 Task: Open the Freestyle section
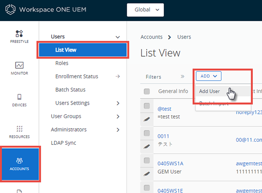19,37
